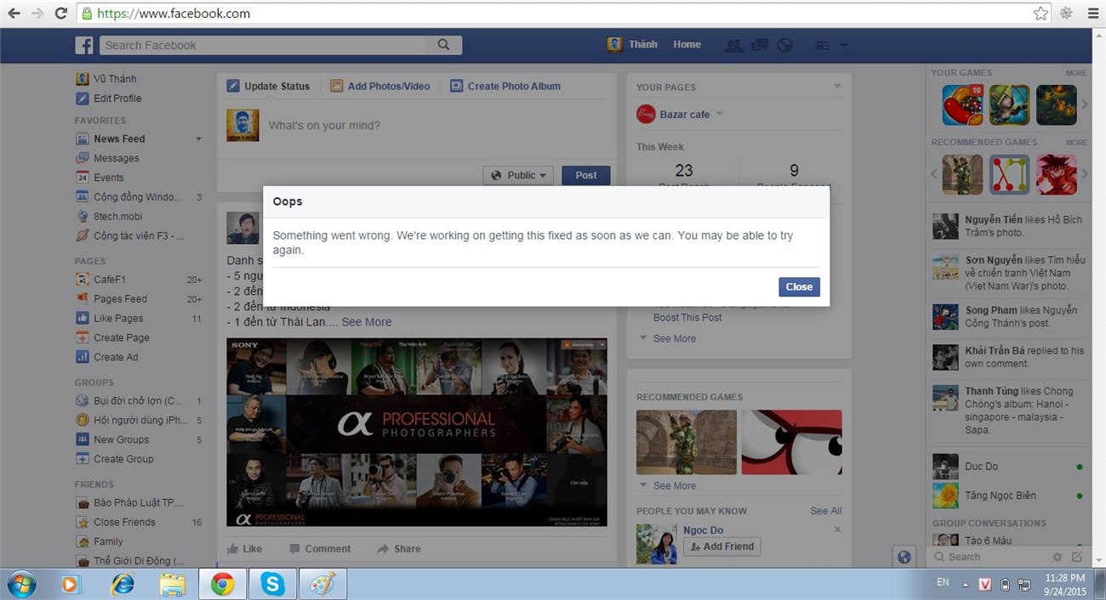Open the Messenger messages icon
This screenshot has height=600, width=1106.
point(759,45)
